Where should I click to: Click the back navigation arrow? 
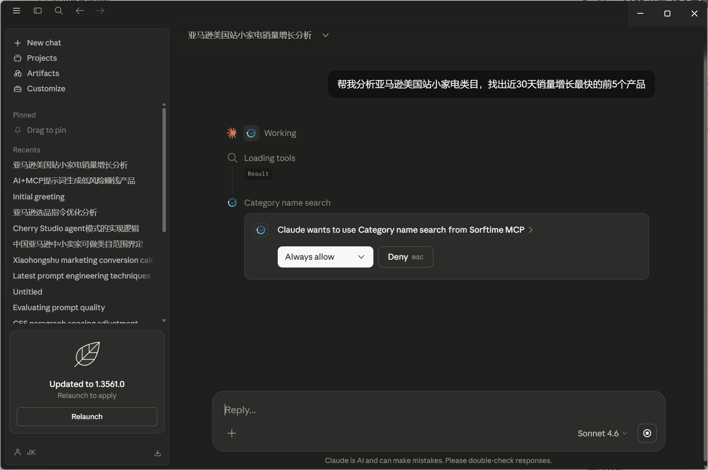click(x=80, y=11)
